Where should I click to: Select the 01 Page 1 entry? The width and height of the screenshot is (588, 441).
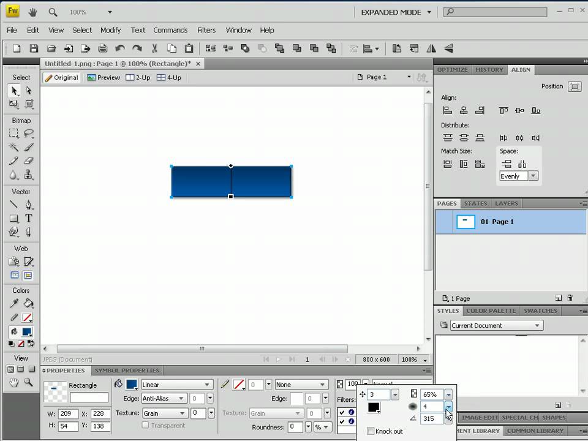click(511, 222)
